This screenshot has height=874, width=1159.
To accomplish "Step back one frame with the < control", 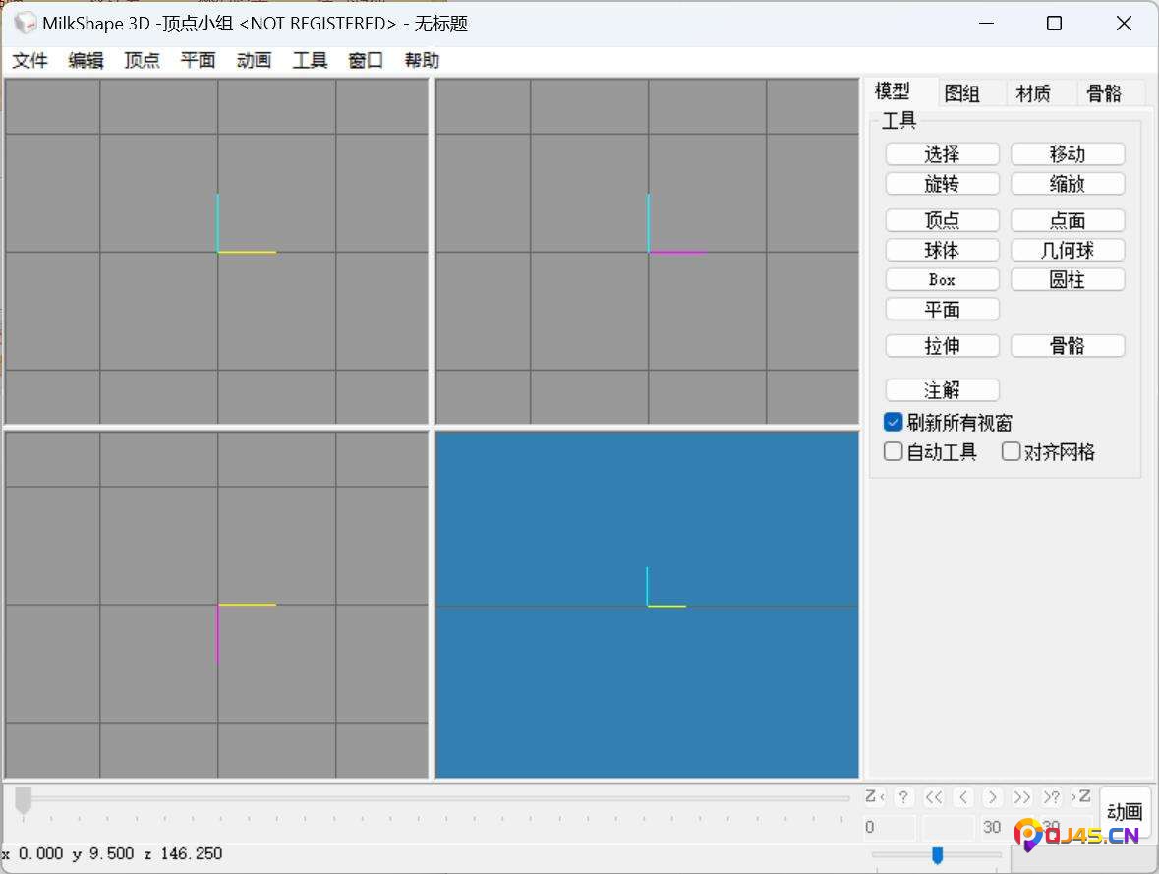I will (x=962, y=797).
